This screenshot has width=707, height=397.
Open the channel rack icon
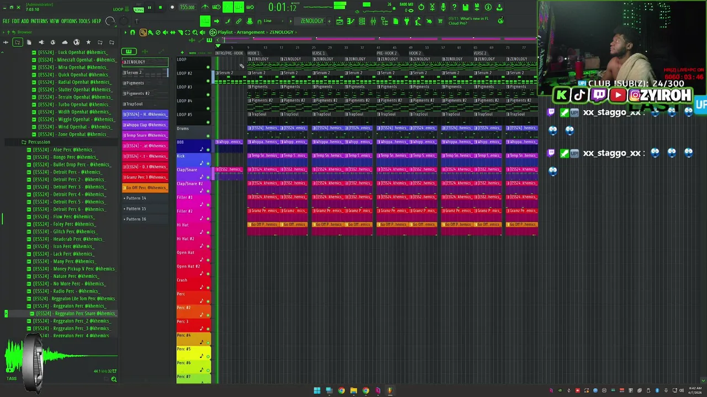pos(362,21)
